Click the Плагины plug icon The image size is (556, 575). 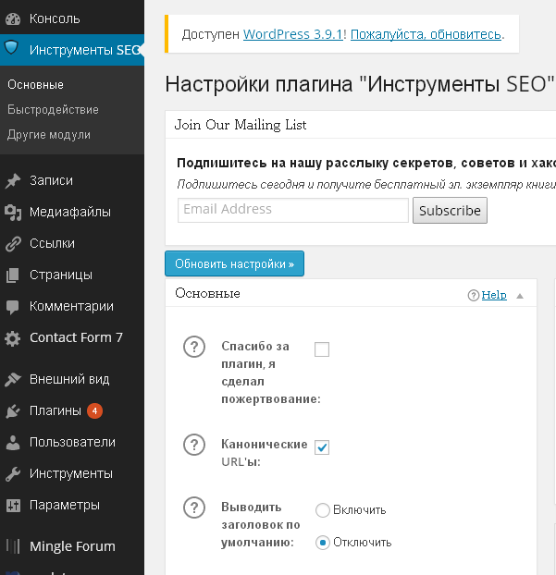coord(13,411)
